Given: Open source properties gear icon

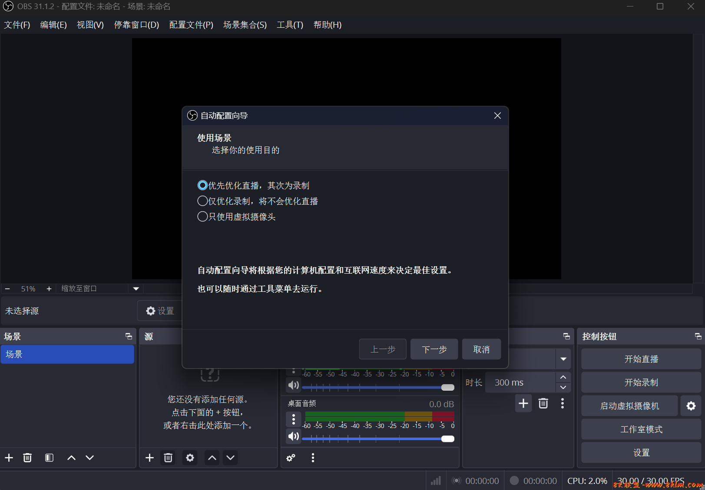Looking at the screenshot, I should [190, 457].
